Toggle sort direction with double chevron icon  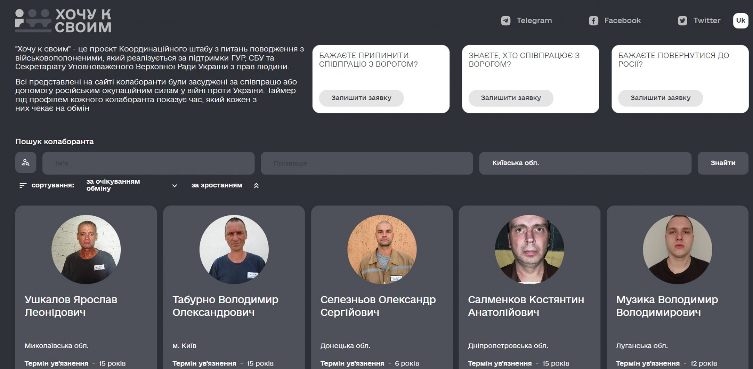coord(256,186)
